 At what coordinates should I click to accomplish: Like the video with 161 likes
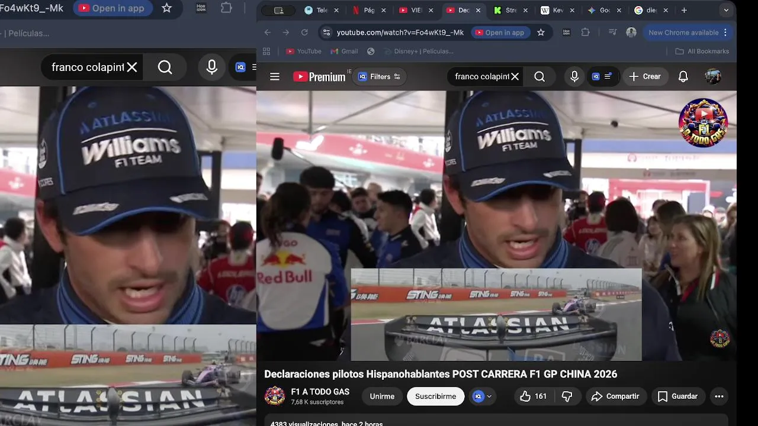(x=533, y=396)
